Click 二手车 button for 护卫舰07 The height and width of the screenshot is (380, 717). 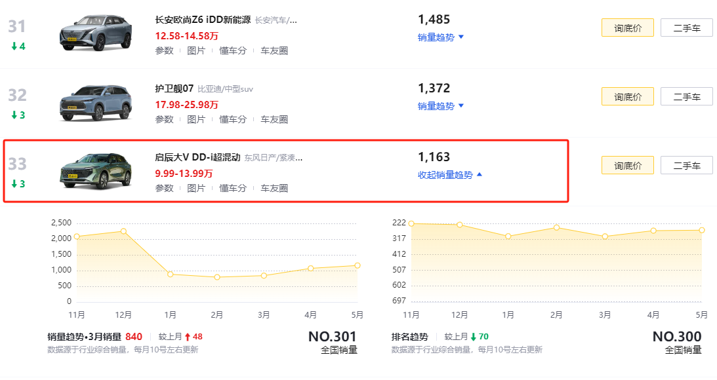click(686, 97)
